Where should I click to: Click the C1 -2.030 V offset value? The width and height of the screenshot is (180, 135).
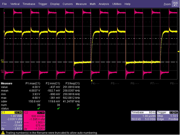click(x=15, y=119)
